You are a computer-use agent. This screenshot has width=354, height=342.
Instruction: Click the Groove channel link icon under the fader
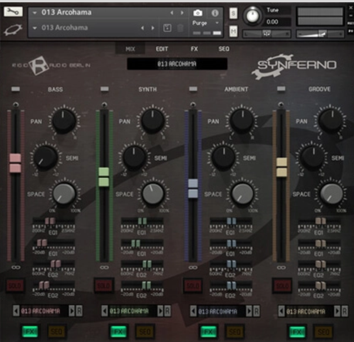point(281,267)
